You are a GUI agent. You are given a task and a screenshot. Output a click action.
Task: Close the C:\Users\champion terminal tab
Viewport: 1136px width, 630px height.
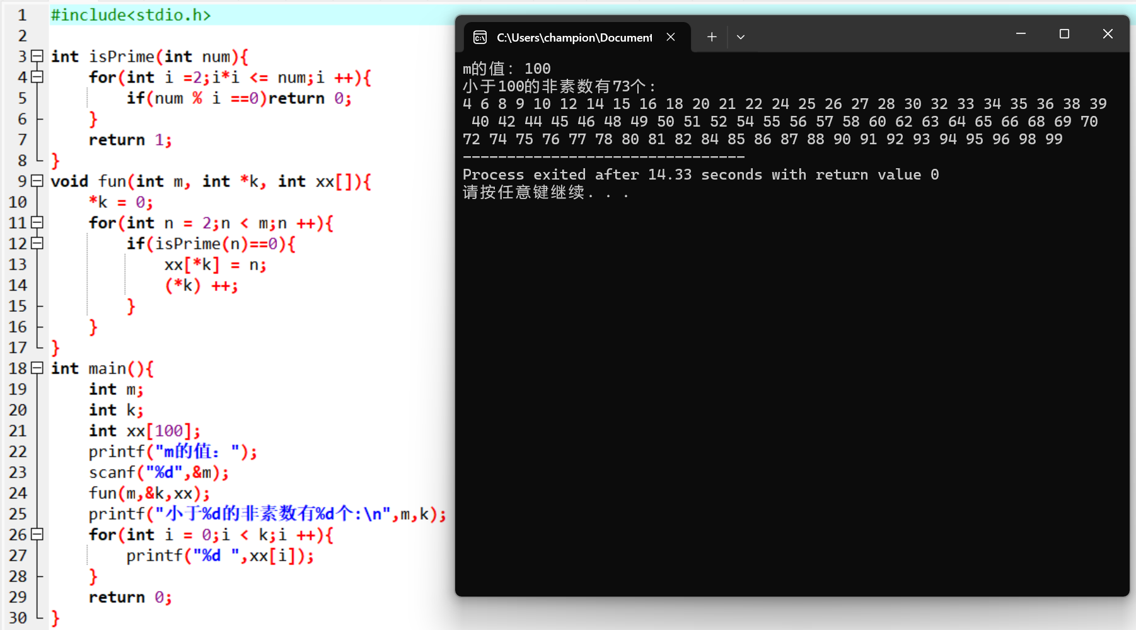pyautogui.click(x=671, y=37)
